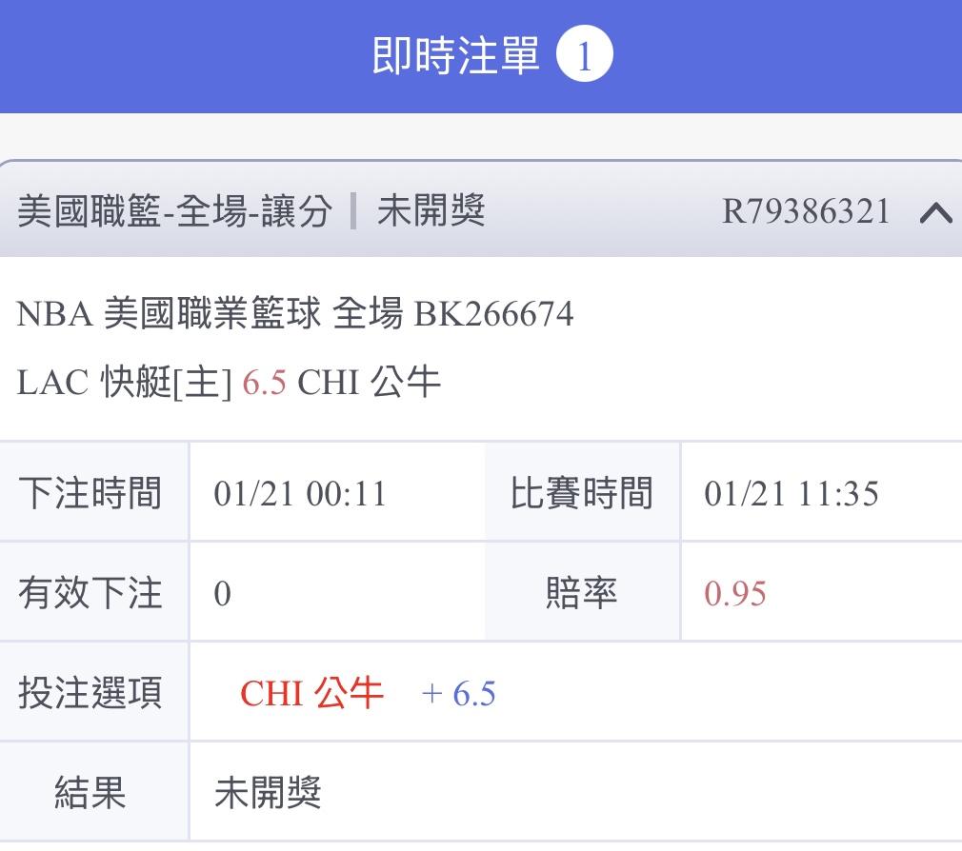The image size is (962, 851).
Task: Click the 比賽時間 label cell
Action: coord(582,494)
